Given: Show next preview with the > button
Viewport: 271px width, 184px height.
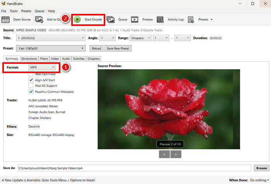Looking at the screenshot, I should point(176,154).
